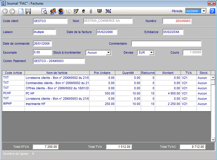Screen dimensions: 217x160
Task: Click the back arrow navigation icon
Action: coord(5,11)
